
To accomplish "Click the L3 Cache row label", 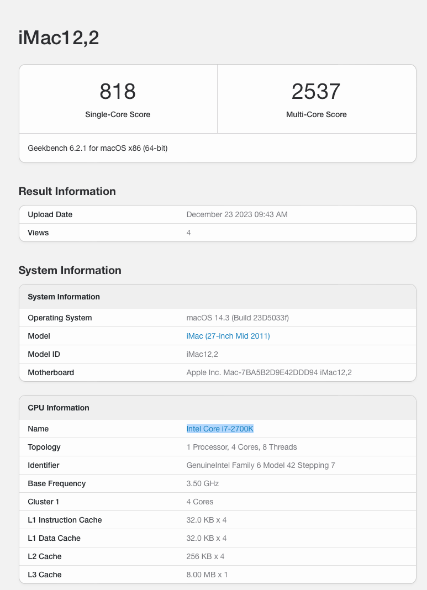I will [x=44, y=575].
